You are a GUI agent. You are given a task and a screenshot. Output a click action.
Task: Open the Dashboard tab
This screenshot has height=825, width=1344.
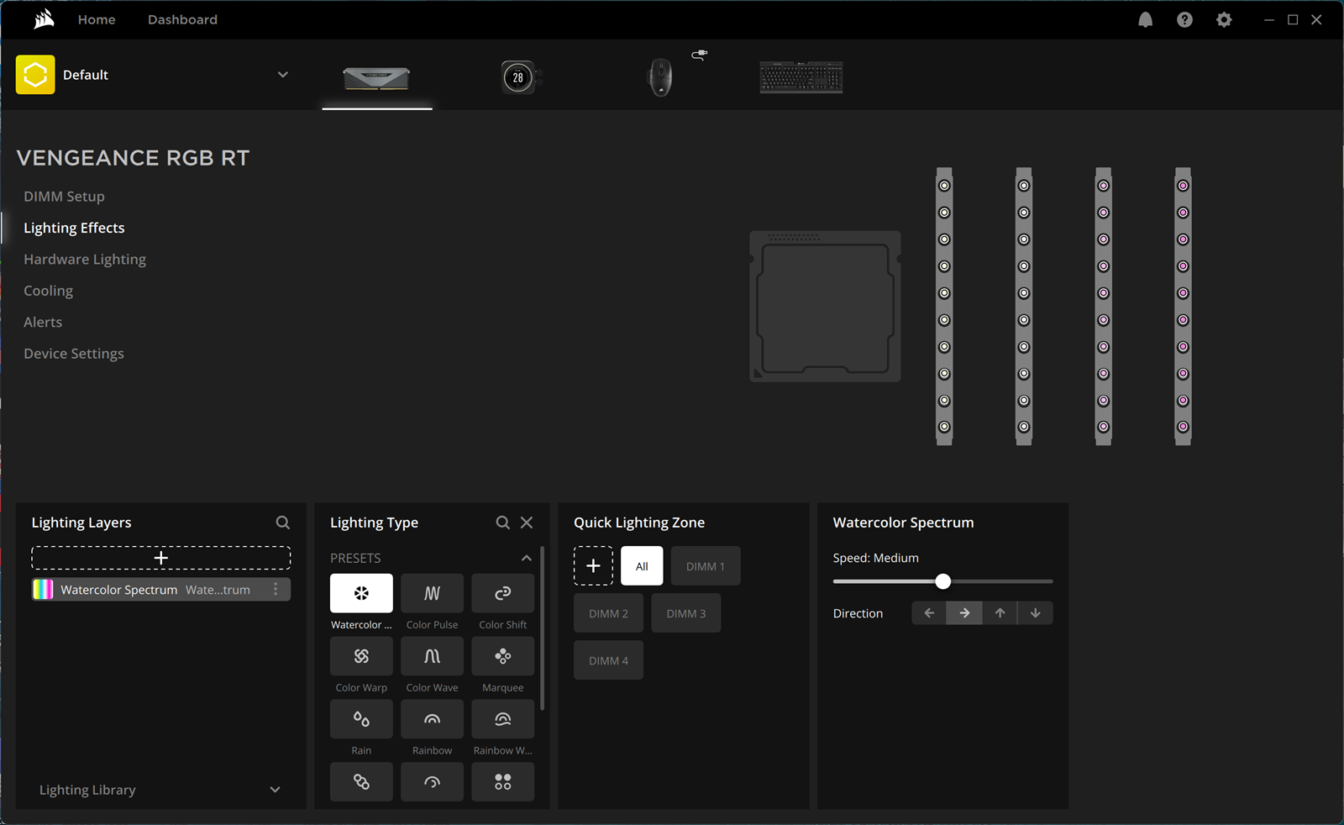(x=182, y=19)
